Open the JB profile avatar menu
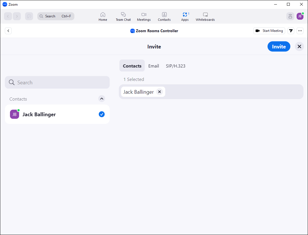Screen dimensions: 308x235 tap(300, 16)
